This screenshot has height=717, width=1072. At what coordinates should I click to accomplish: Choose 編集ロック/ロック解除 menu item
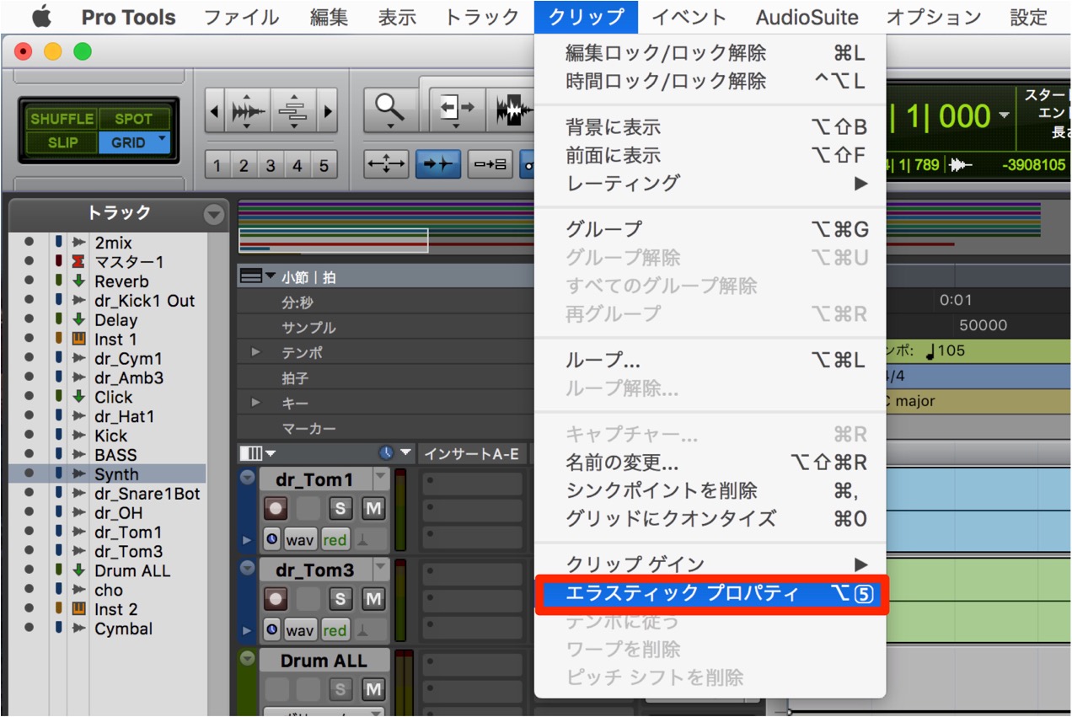(710, 54)
